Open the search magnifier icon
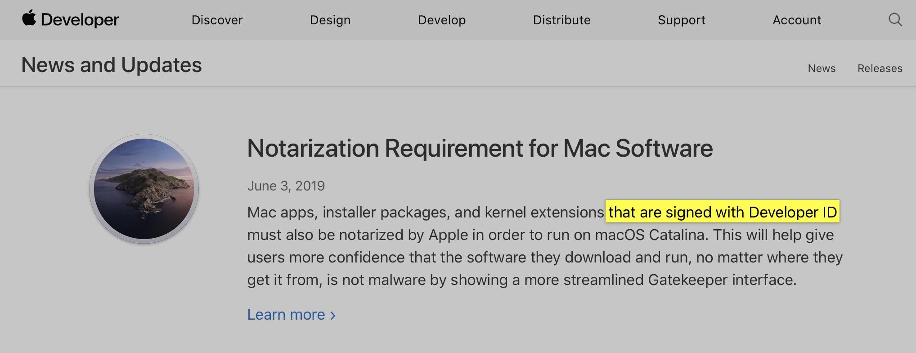This screenshot has width=916, height=353. [x=895, y=20]
